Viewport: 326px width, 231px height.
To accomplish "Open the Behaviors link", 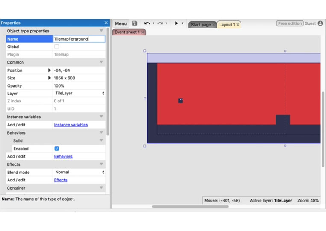I will click(x=63, y=156).
